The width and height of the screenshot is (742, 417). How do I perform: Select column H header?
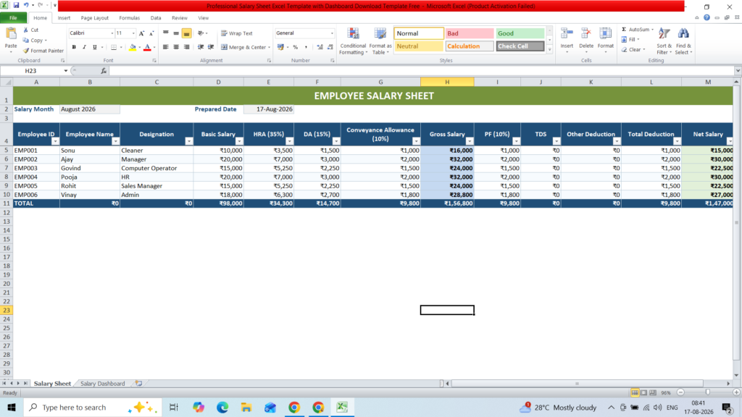tap(447, 82)
